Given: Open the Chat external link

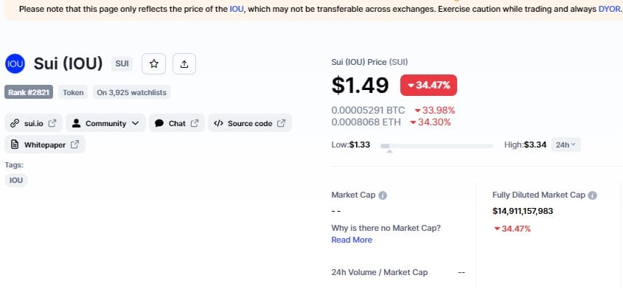Looking at the screenshot, I should 177,123.
